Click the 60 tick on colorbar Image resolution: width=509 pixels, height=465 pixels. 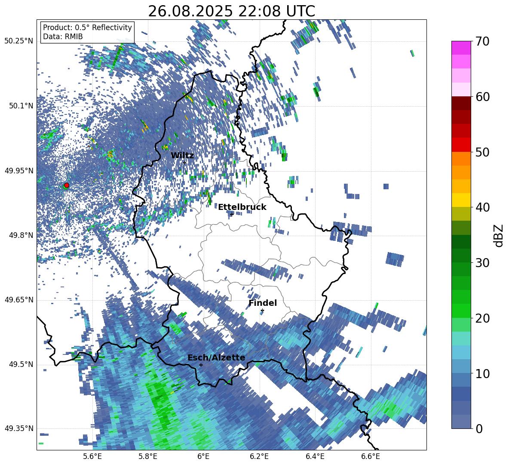[x=482, y=97]
